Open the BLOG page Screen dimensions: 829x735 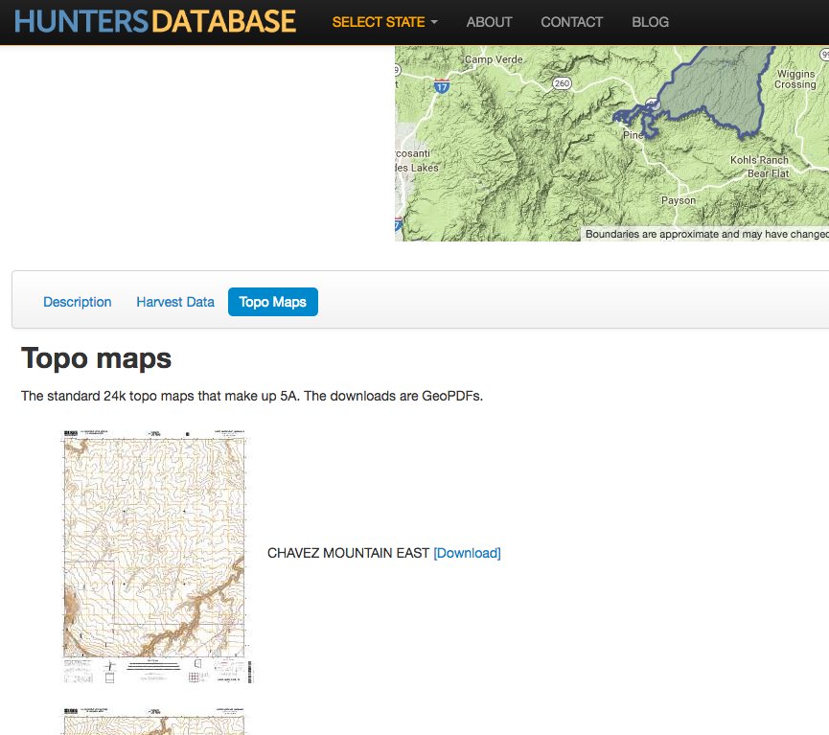click(x=650, y=21)
